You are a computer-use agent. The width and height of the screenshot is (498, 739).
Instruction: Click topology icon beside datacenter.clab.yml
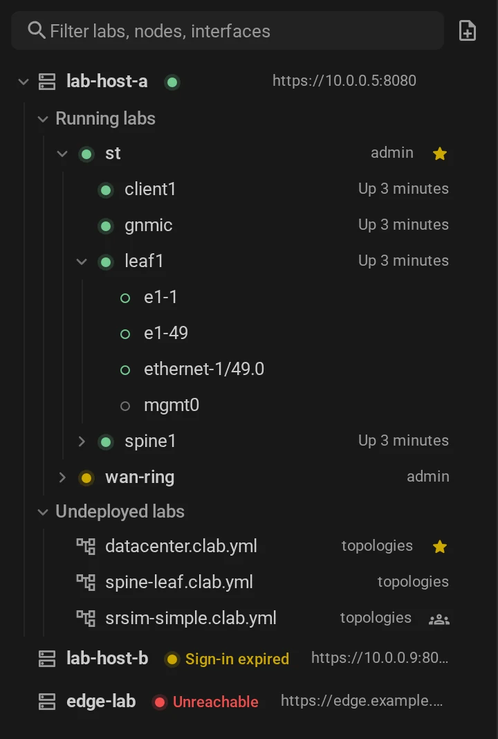point(86,547)
